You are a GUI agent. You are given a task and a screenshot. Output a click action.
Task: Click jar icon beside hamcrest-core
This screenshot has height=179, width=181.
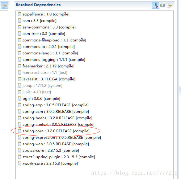[x=20, y=72]
